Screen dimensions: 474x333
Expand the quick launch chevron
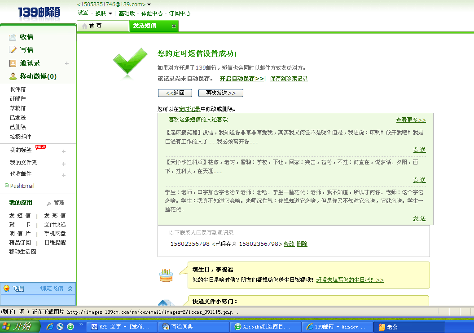[81, 324]
